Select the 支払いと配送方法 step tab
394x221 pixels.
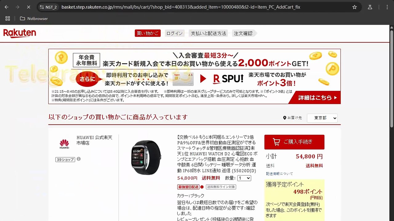click(x=208, y=33)
